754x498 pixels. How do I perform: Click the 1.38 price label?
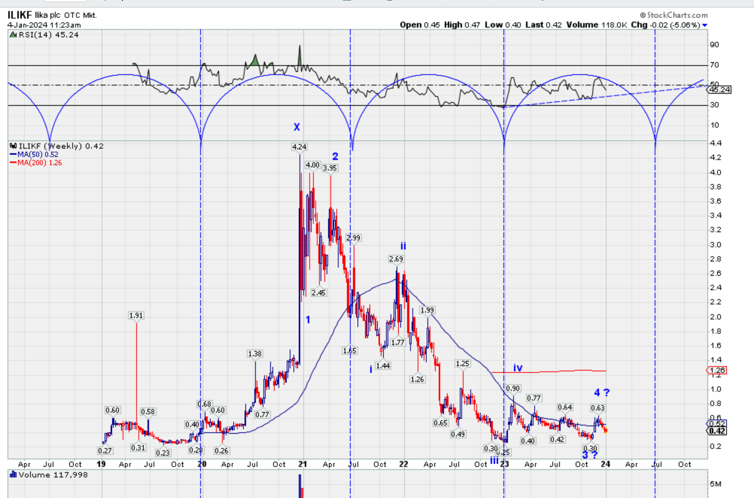click(x=255, y=354)
